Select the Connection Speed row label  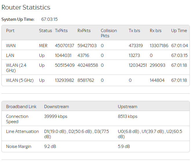click(x=17, y=119)
